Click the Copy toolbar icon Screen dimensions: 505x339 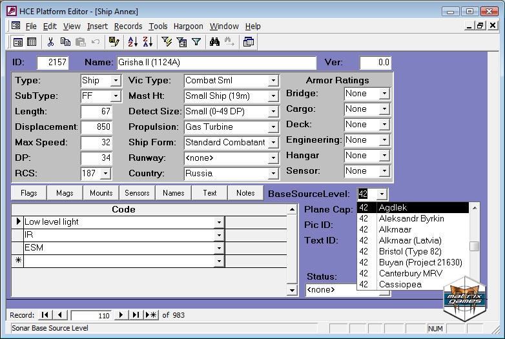[x=65, y=42]
